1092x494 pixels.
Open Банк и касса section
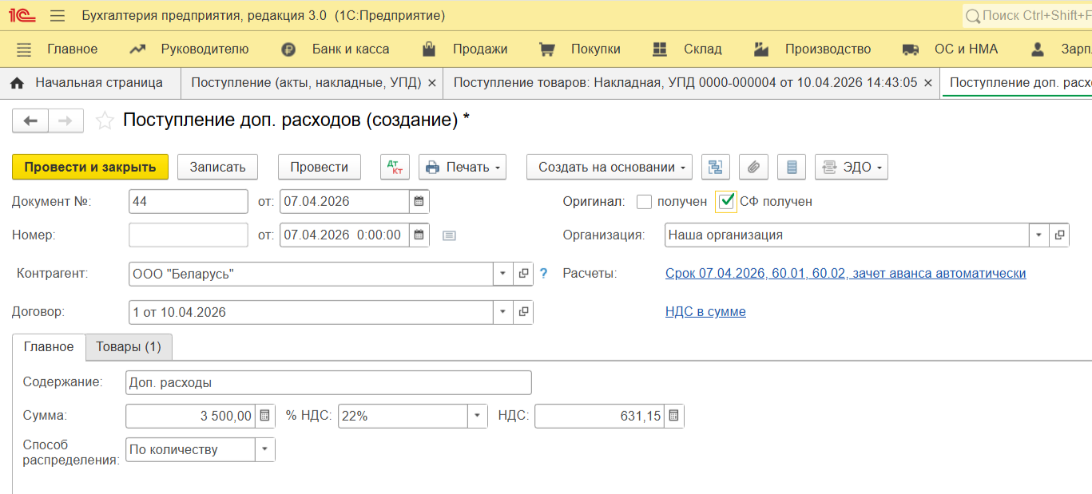[x=351, y=49]
